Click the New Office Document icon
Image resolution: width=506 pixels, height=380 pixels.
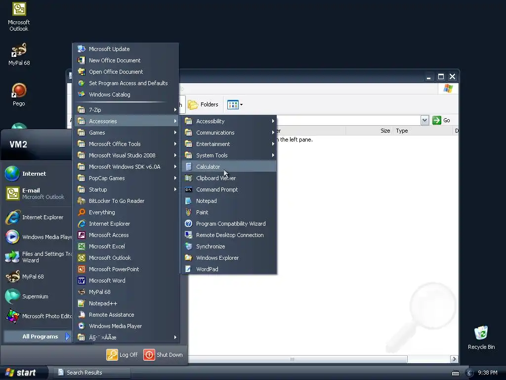(x=82, y=60)
